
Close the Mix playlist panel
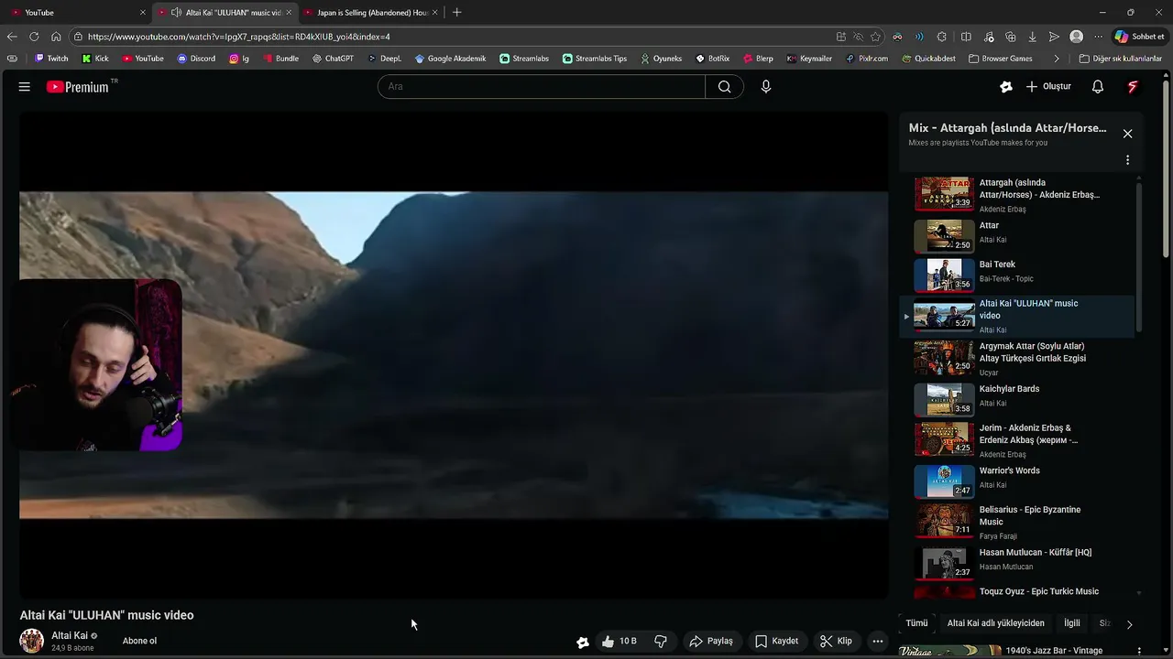pos(1127,134)
